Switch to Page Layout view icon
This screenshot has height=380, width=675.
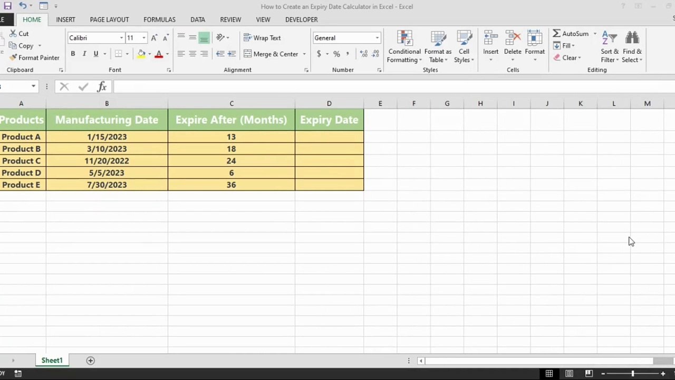pyautogui.click(x=569, y=374)
